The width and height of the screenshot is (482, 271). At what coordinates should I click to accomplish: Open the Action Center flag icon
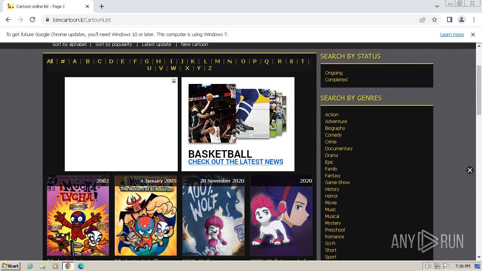(x=446, y=266)
